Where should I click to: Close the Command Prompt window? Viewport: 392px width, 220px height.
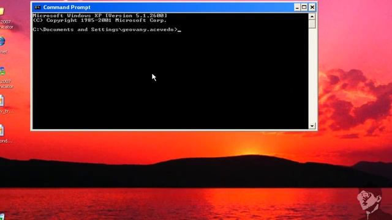coord(312,7)
